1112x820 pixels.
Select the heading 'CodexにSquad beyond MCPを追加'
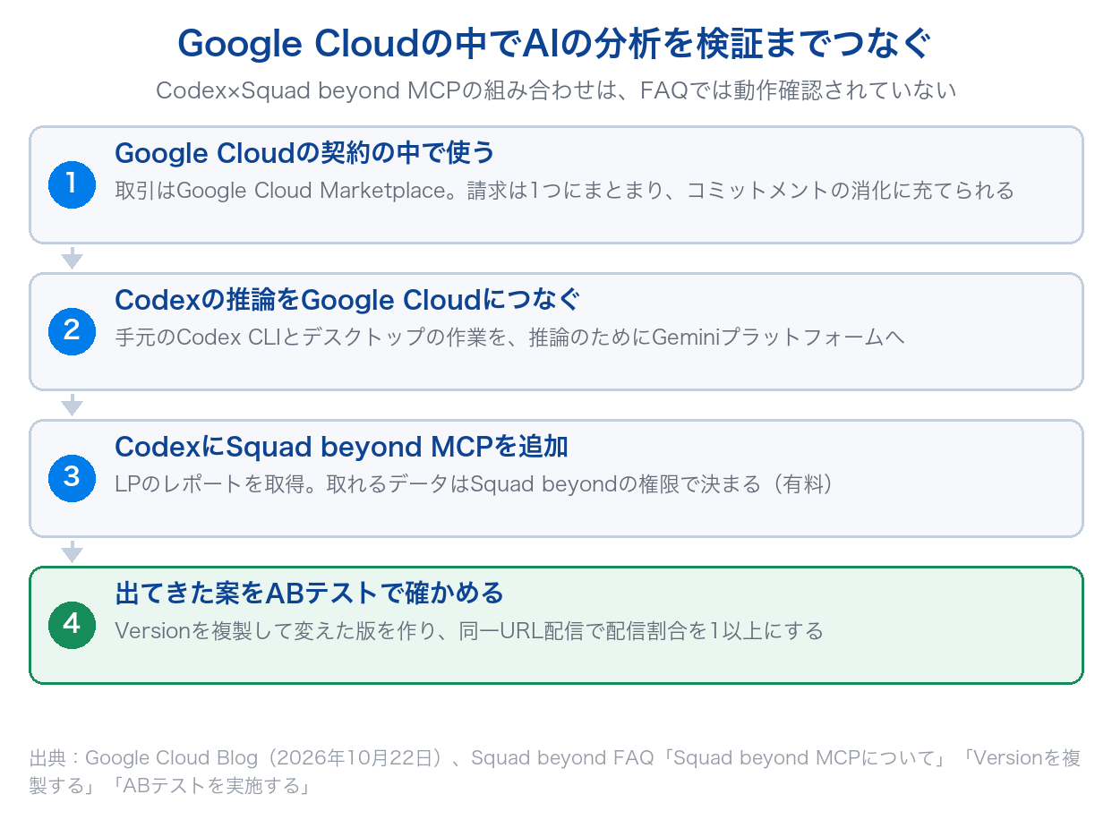pyautogui.click(x=342, y=447)
